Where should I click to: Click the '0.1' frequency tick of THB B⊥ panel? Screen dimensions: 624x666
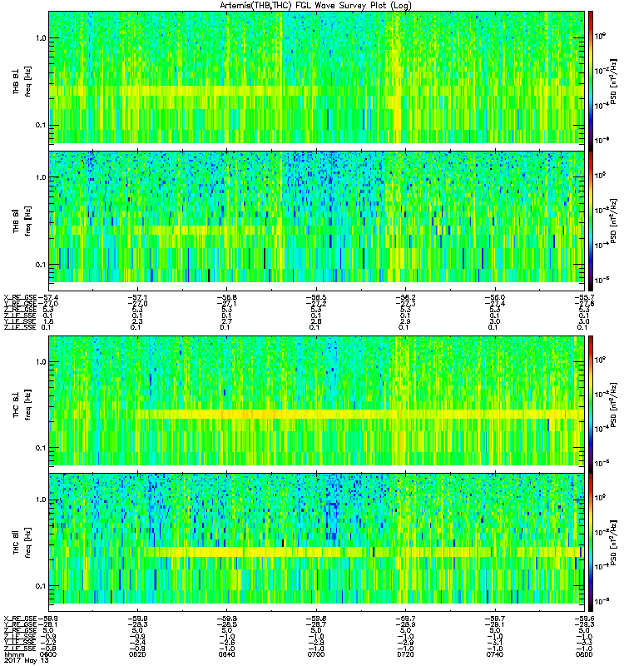pos(41,126)
